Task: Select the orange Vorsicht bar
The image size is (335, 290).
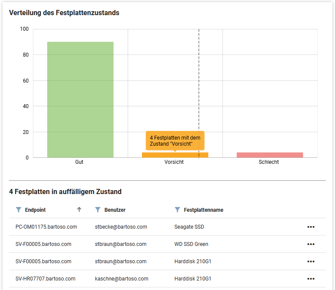Action: coord(175,155)
